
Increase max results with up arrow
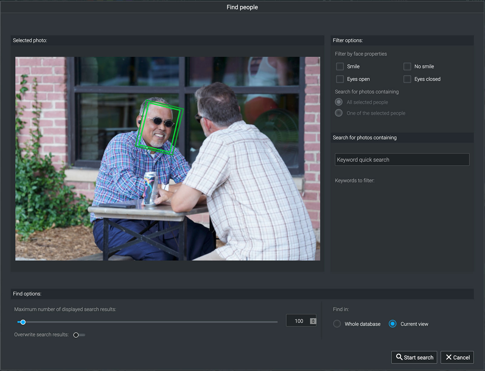(313, 319)
